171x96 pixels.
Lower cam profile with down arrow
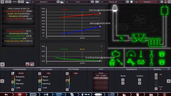(x=40, y=90)
